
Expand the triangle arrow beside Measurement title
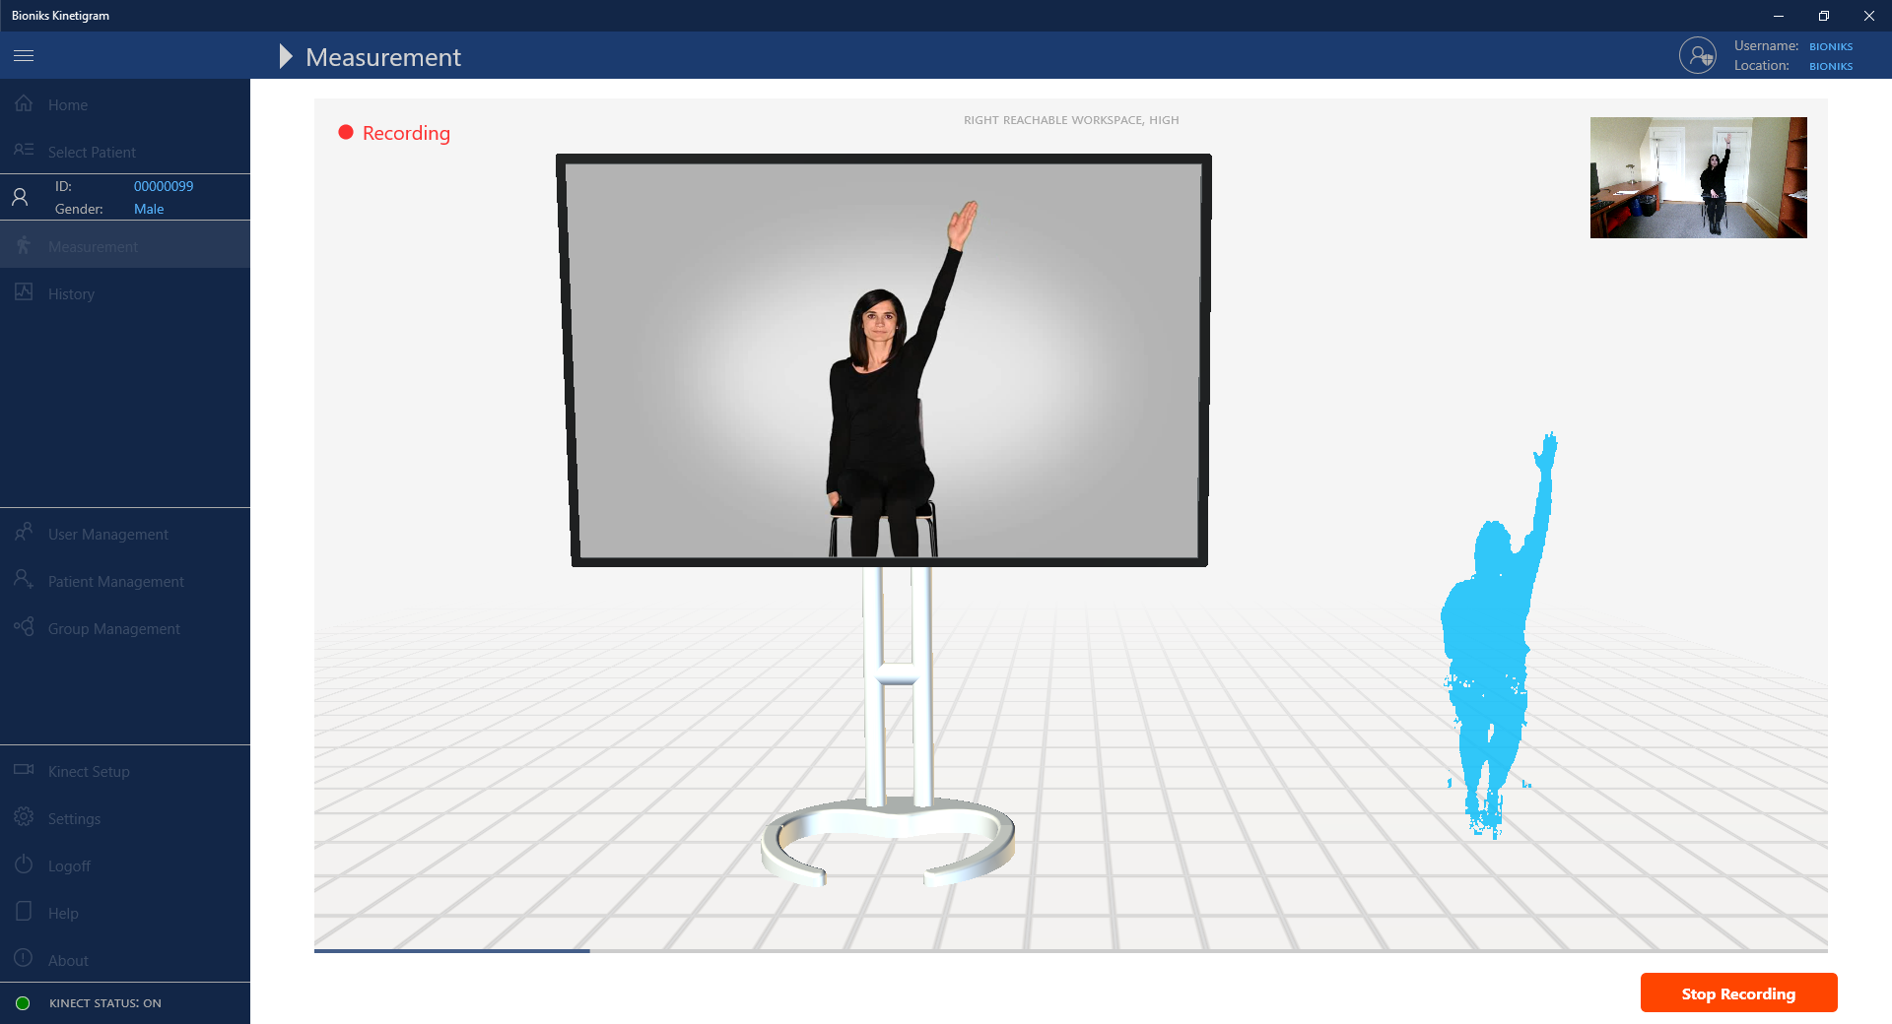tap(286, 56)
